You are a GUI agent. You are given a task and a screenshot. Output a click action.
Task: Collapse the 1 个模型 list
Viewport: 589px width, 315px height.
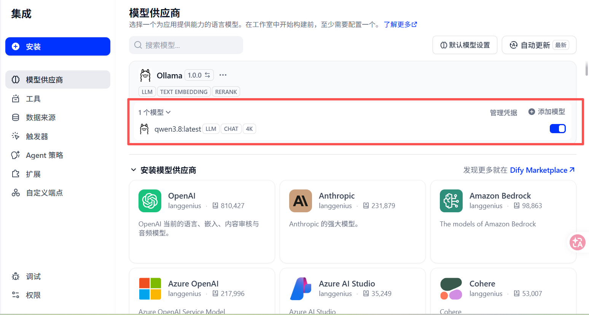click(154, 112)
